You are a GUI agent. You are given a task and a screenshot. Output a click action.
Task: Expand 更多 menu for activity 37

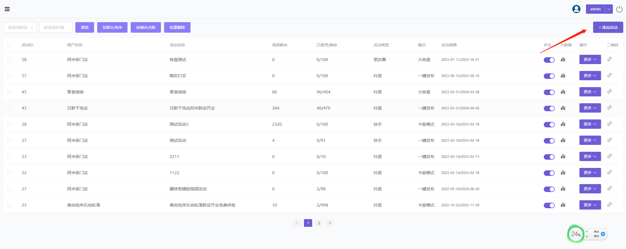pos(590,140)
